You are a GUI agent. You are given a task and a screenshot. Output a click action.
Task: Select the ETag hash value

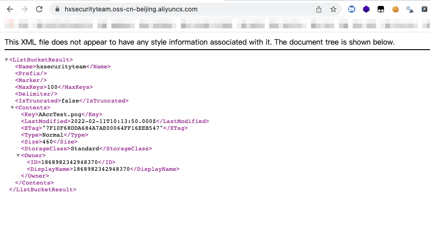tap(102, 128)
